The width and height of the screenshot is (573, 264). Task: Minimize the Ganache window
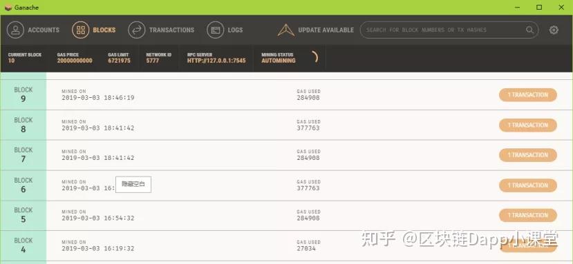517,8
